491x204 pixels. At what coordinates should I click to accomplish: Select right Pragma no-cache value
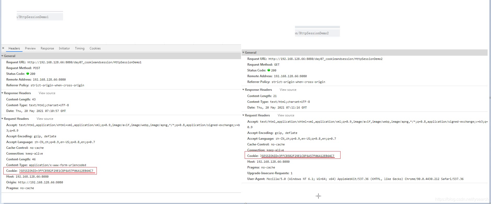click(x=268, y=167)
